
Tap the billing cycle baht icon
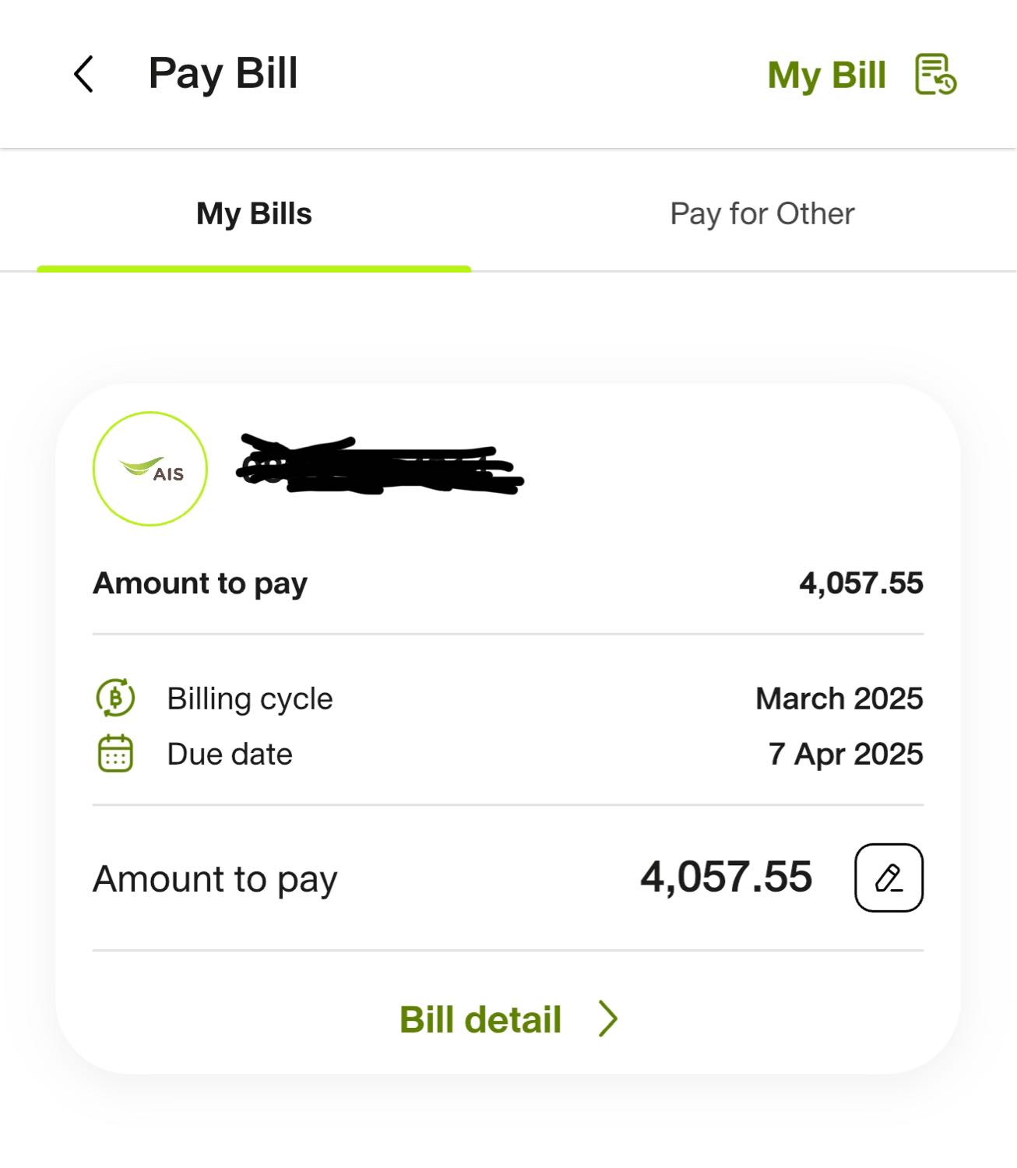(x=115, y=698)
